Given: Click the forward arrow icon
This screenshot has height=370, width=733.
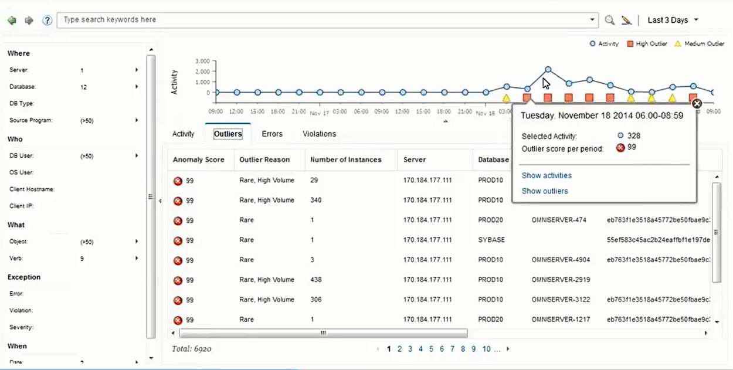Looking at the screenshot, I should [29, 21].
